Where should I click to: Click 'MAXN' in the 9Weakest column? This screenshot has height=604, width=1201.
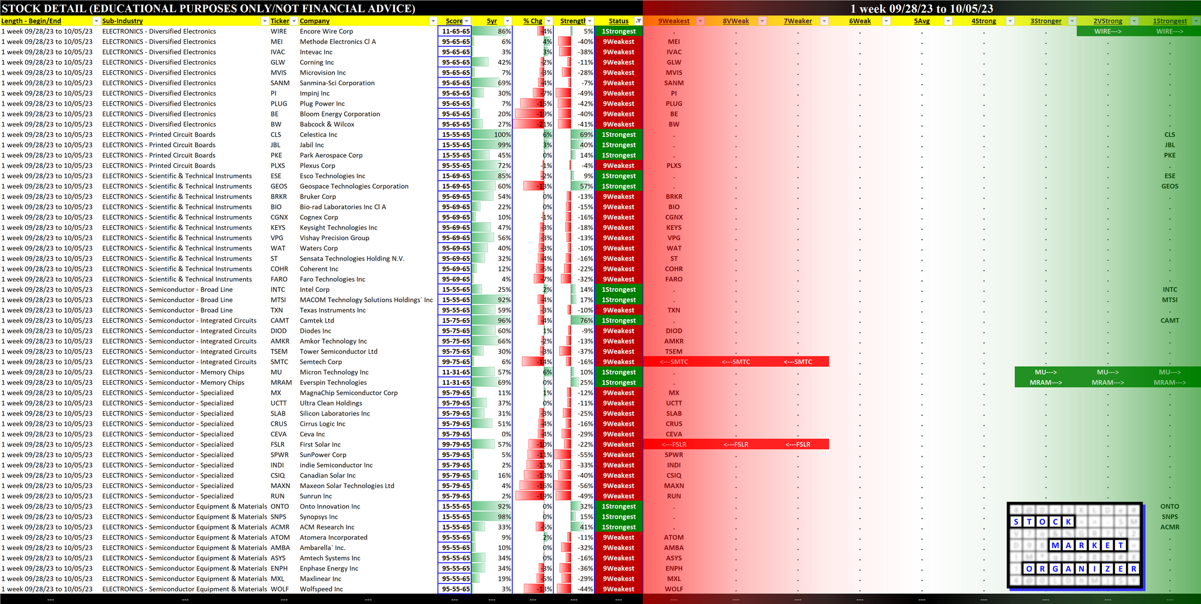coord(674,486)
